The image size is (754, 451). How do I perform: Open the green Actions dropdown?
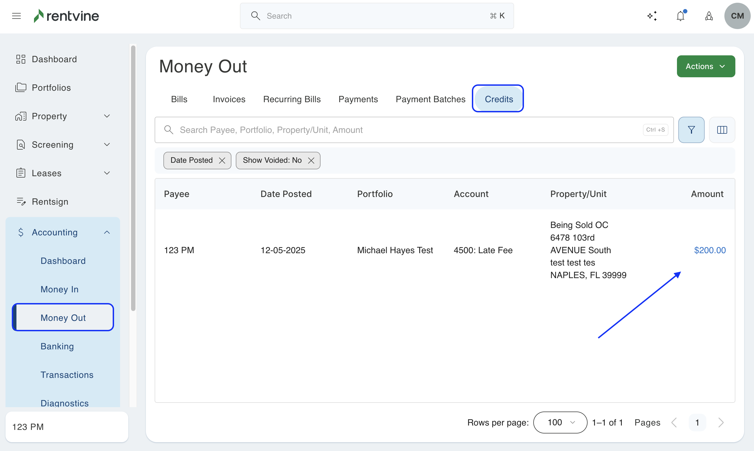pyautogui.click(x=706, y=66)
